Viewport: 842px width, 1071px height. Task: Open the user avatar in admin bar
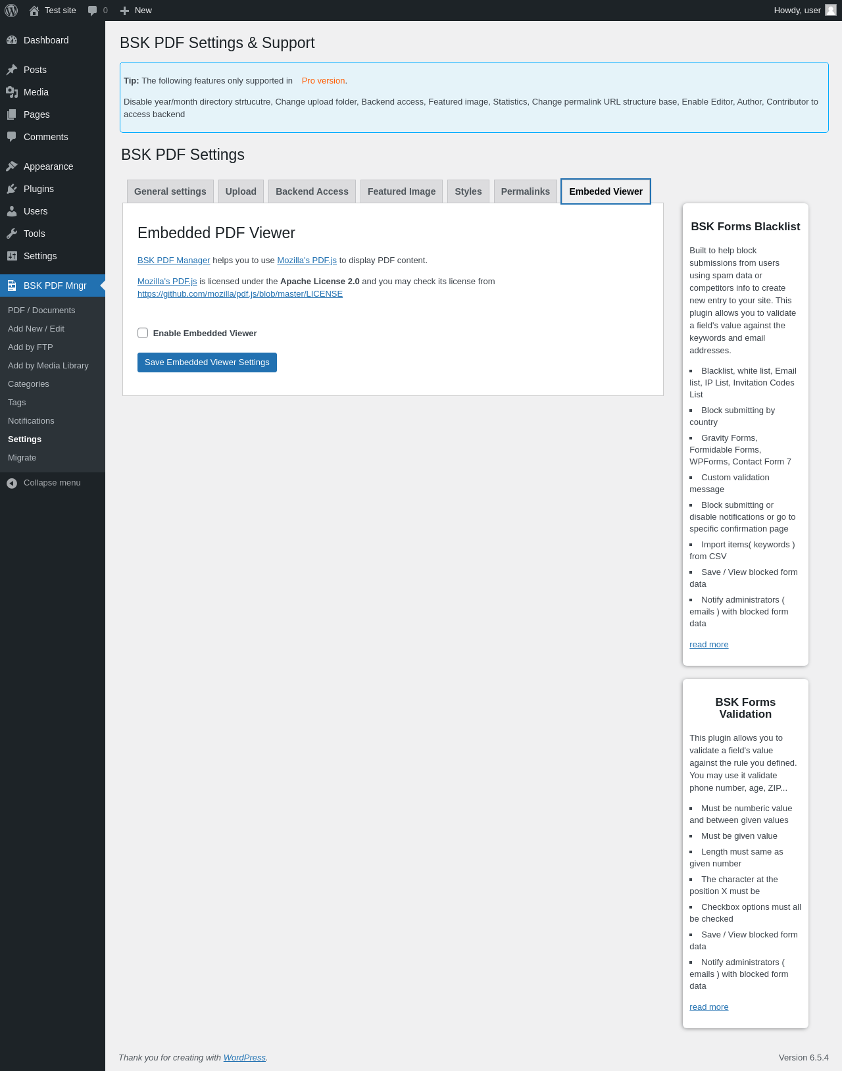[831, 10]
